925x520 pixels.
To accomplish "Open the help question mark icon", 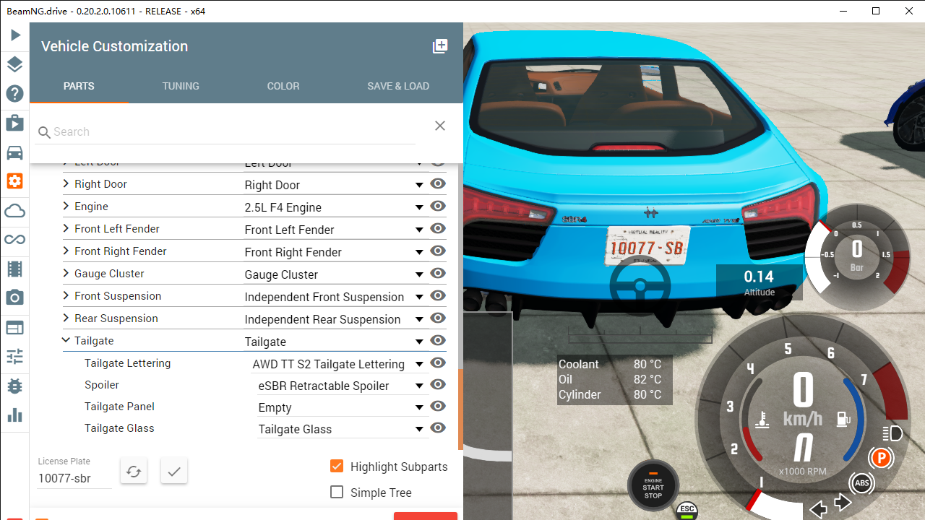I will [15, 94].
